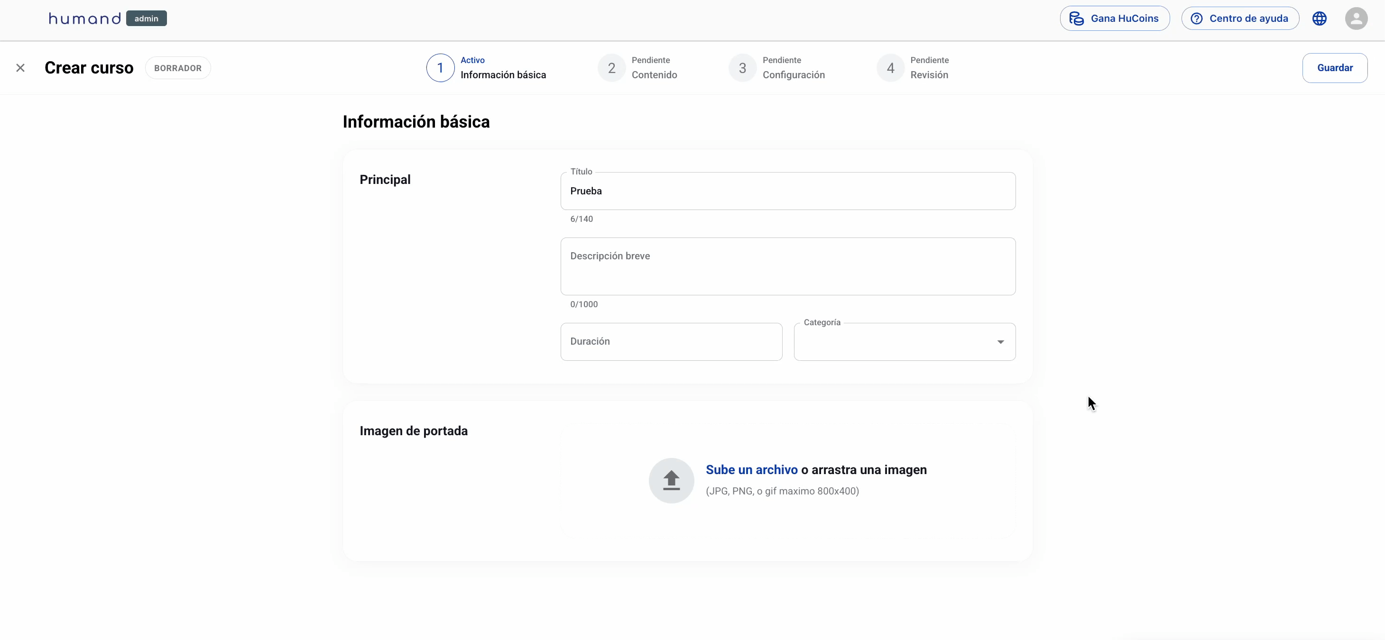The image size is (1385, 640).
Task: Go to the Contenido step
Action: point(654,75)
